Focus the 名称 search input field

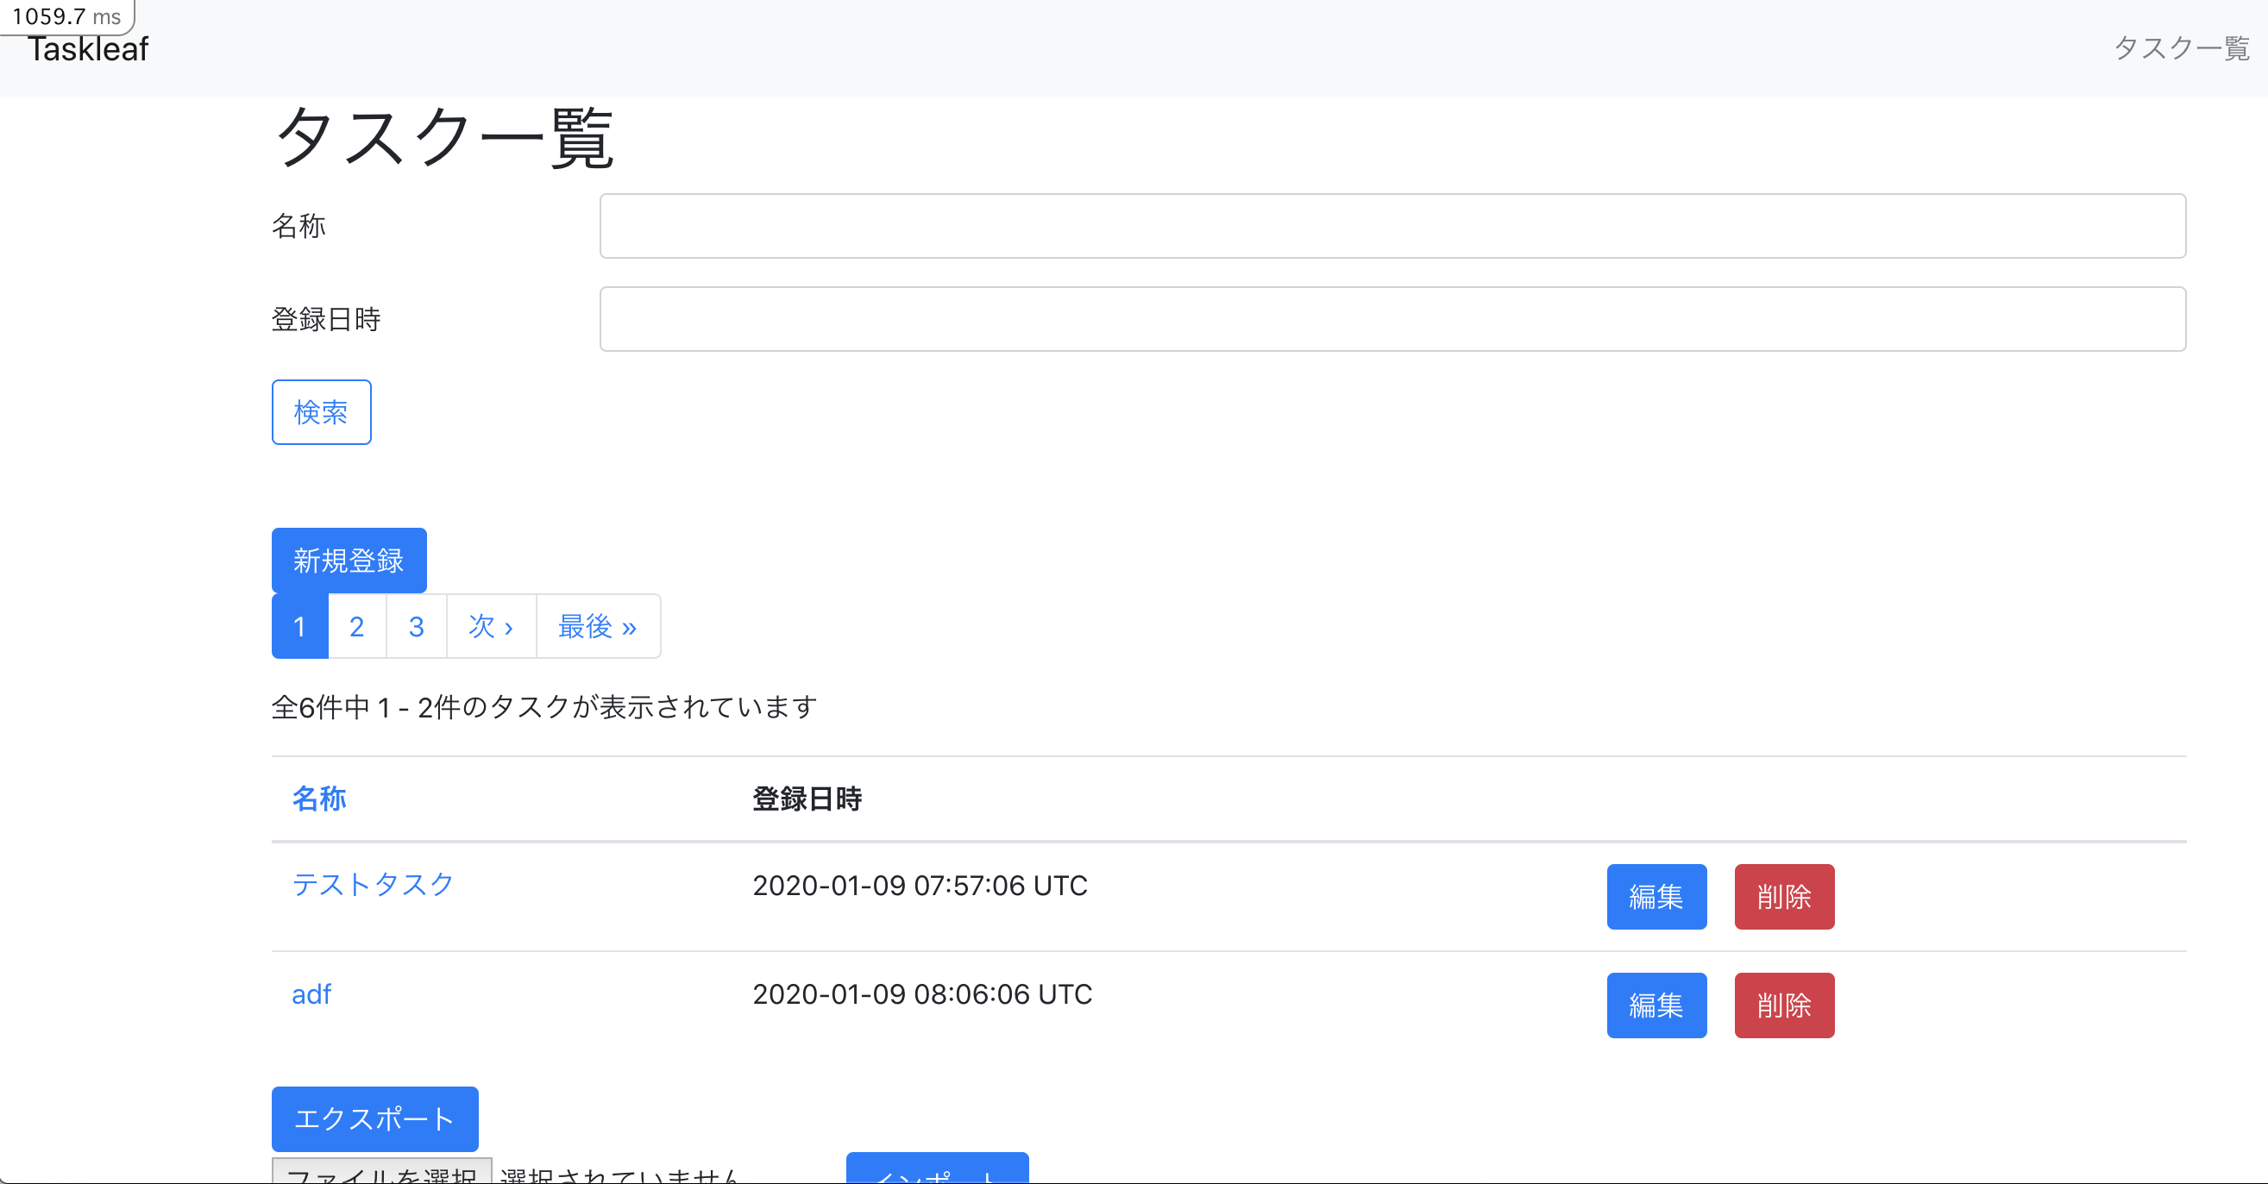pos(1392,226)
